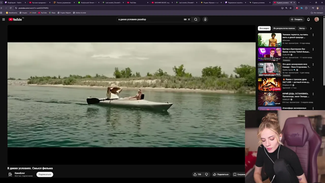Like the video with thumbs up

point(197,174)
